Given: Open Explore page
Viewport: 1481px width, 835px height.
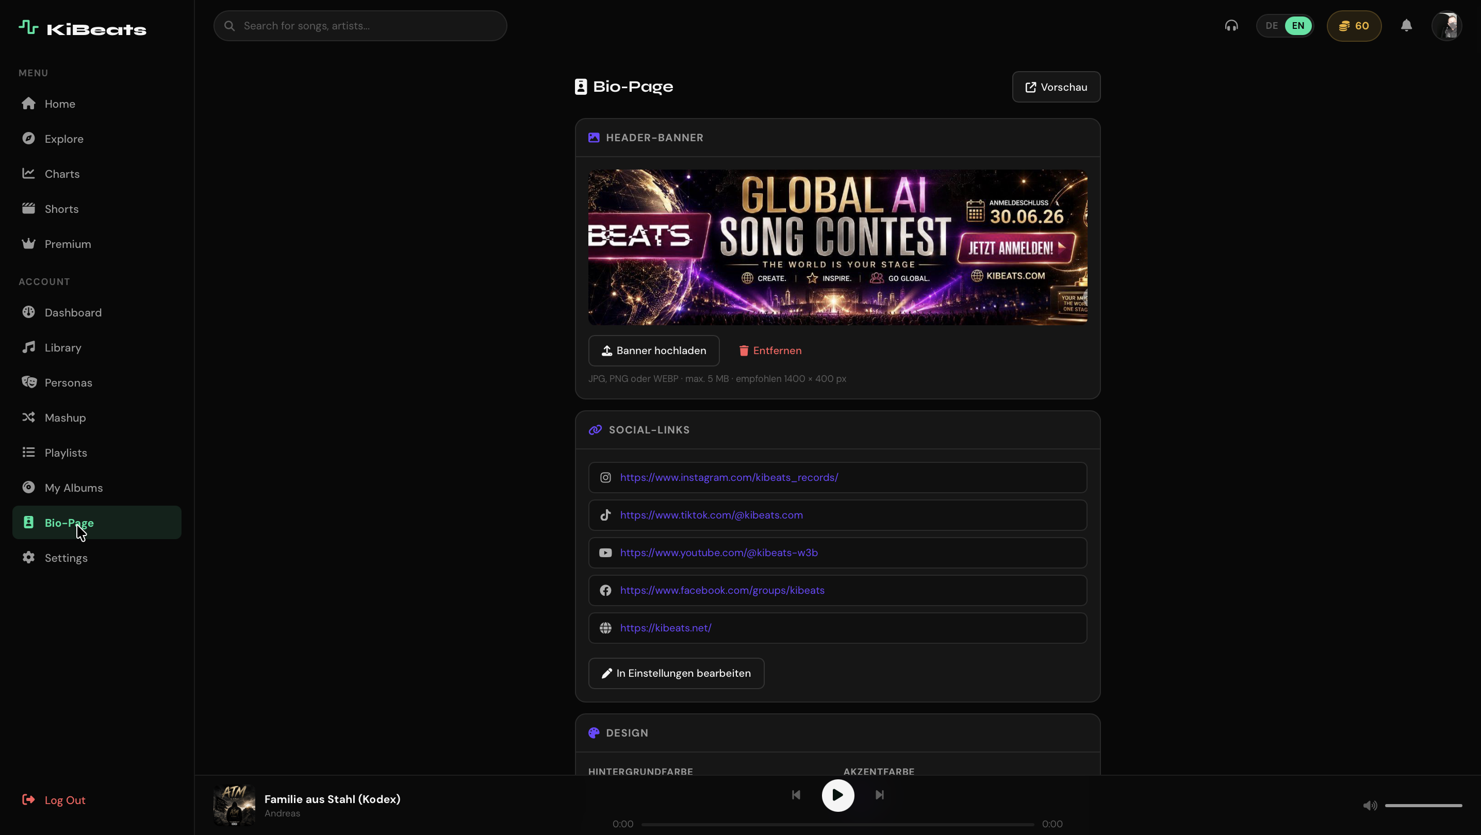Looking at the screenshot, I should click(96, 139).
